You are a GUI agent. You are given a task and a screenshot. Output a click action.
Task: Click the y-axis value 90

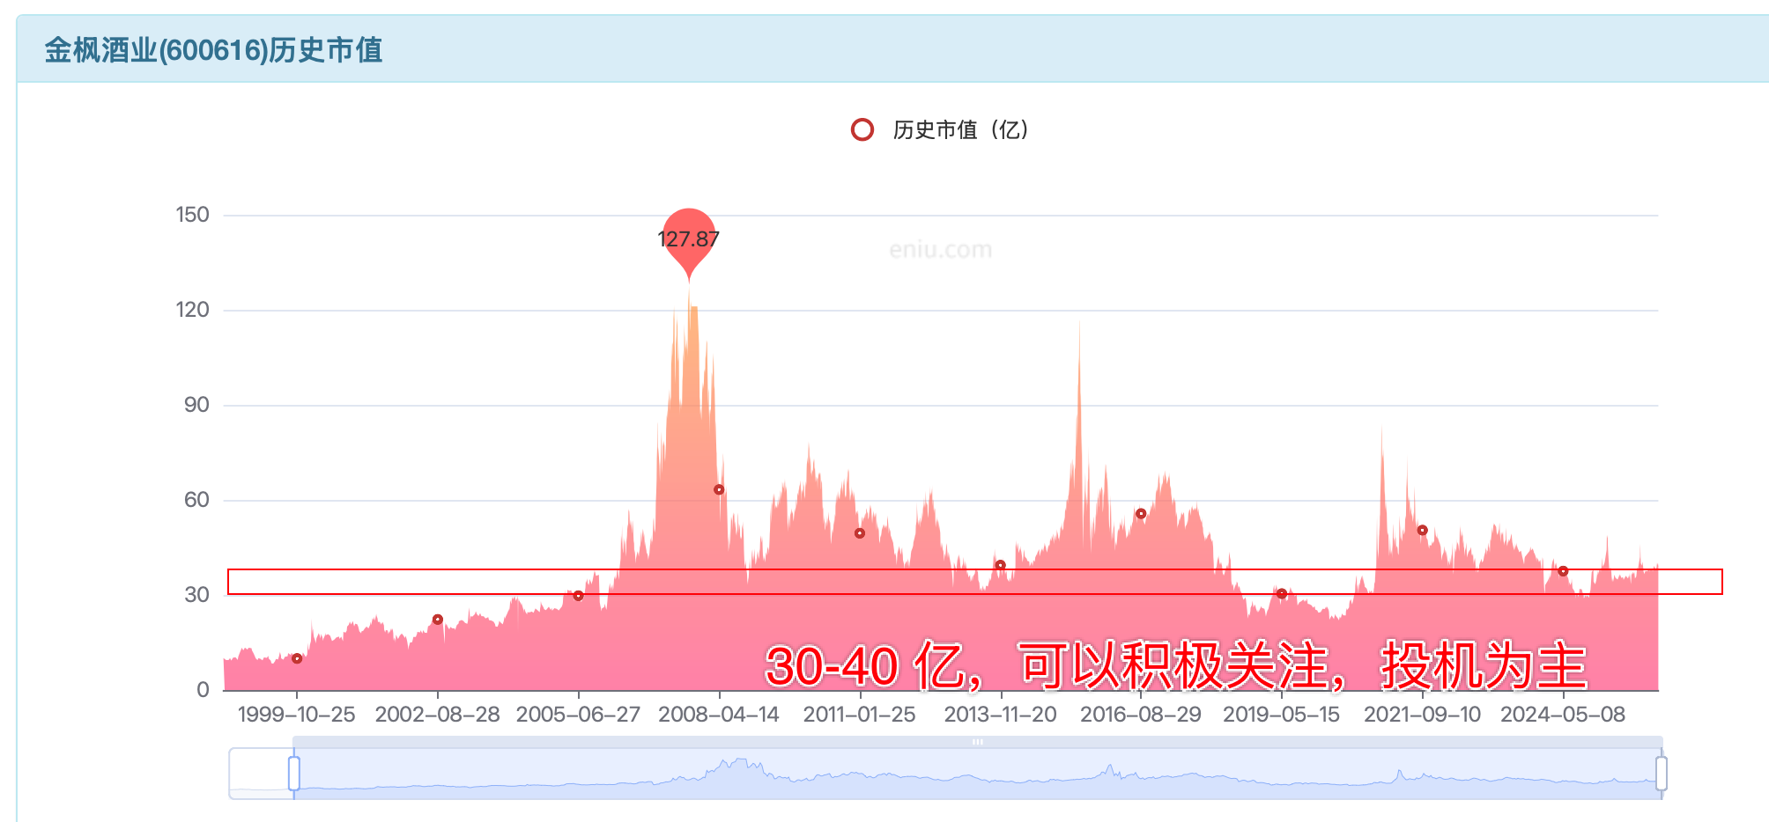coord(196,405)
